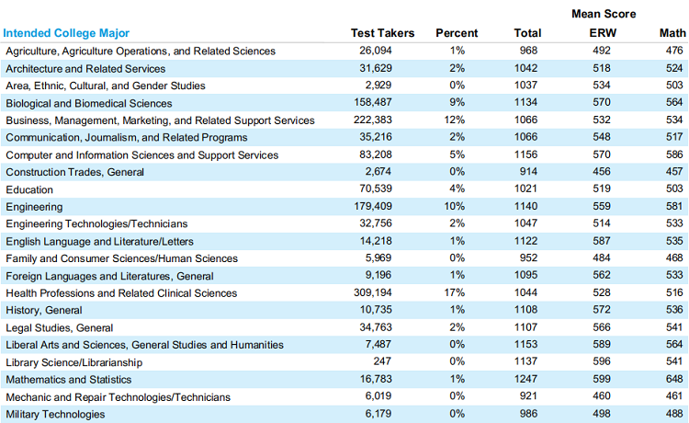689x423 pixels.
Task: Click the 648 math score cell
Action: [x=673, y=380]
